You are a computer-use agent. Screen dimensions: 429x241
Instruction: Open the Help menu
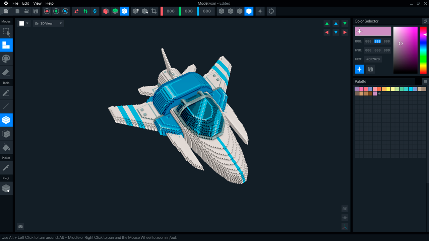pos(50,3)
